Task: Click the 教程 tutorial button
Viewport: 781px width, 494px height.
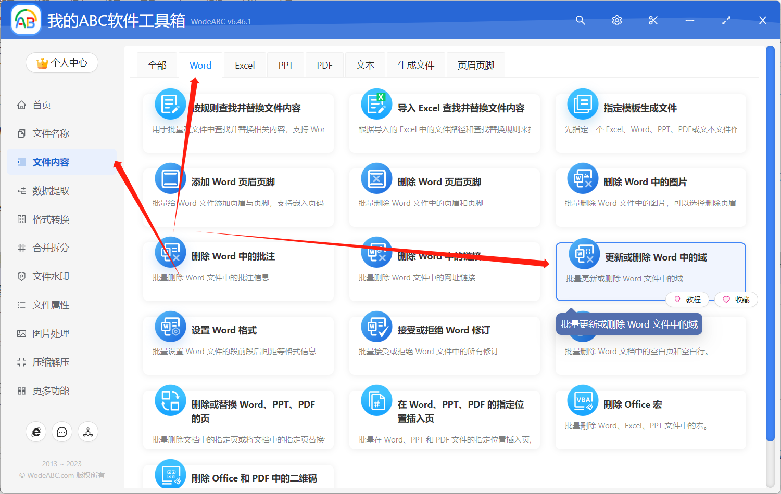Action: pyautogui.click(x=687, y=300)
